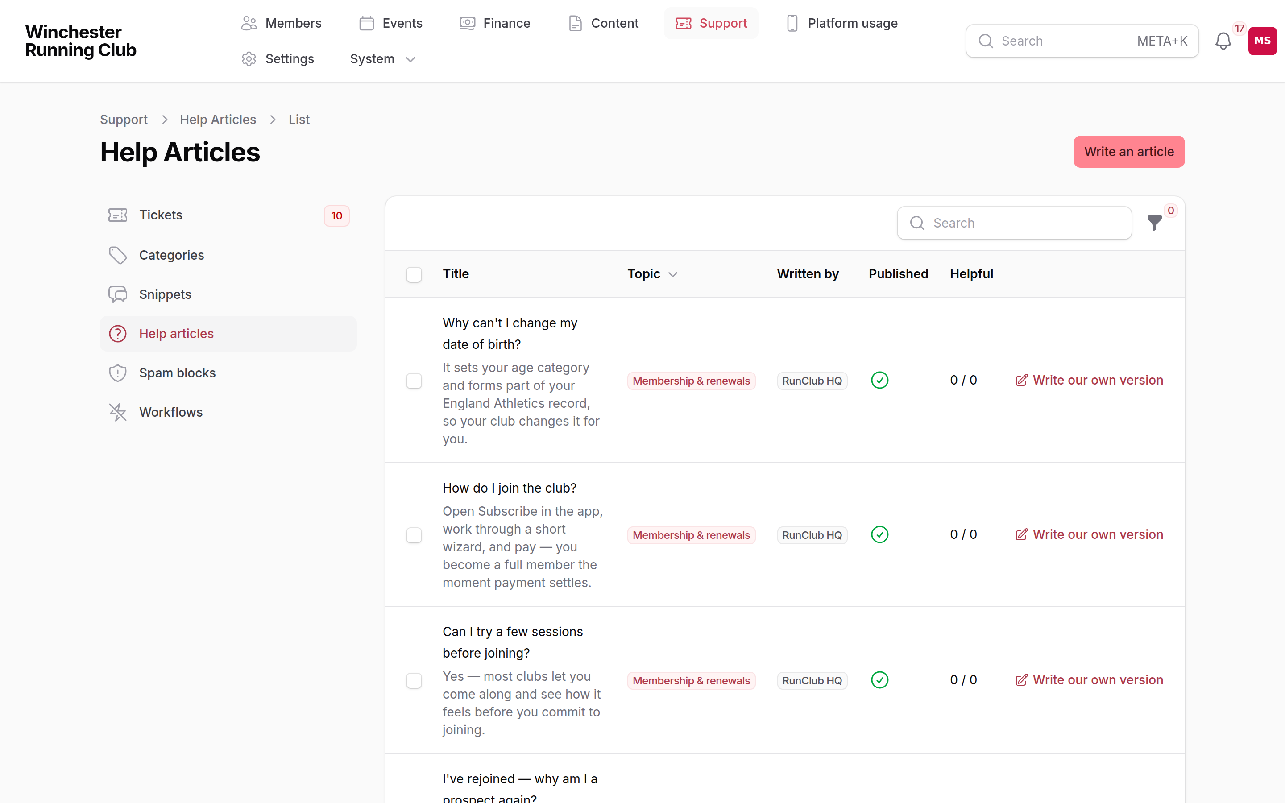Click the Events calendar icon

366,23
